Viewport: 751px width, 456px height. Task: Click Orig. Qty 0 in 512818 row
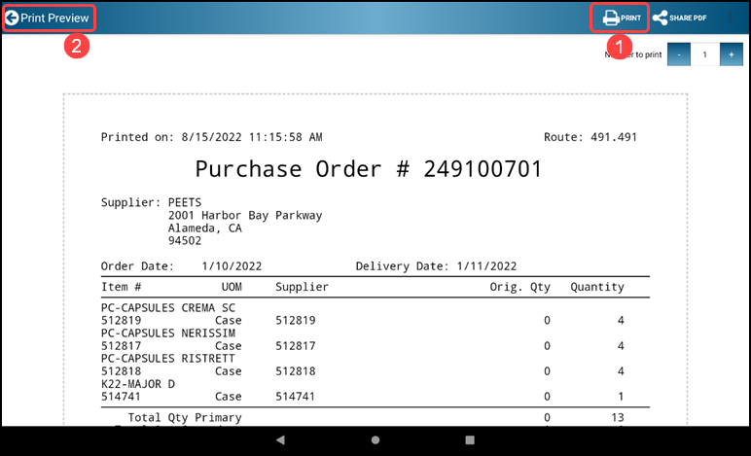547,370
